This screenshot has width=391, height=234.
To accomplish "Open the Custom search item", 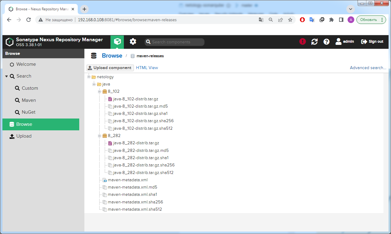I will tap(30, 88).
